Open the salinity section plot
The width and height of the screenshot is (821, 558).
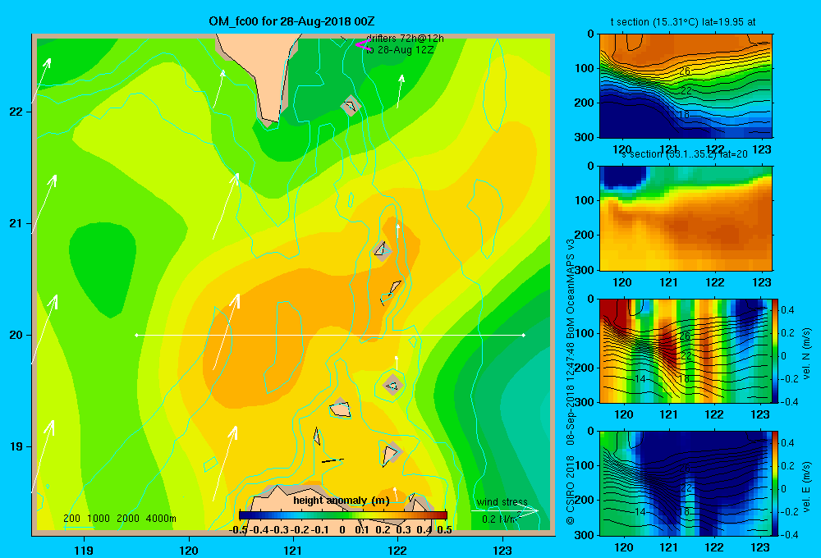(686, 218)
